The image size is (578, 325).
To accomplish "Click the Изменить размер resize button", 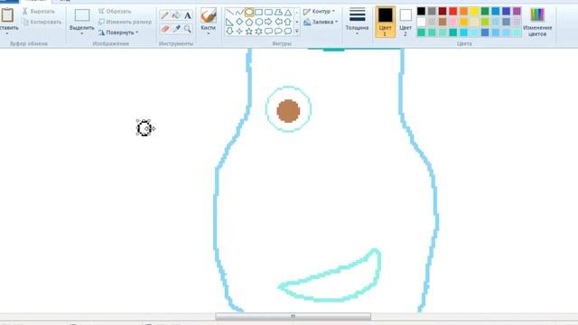I will tap(125, 22).
